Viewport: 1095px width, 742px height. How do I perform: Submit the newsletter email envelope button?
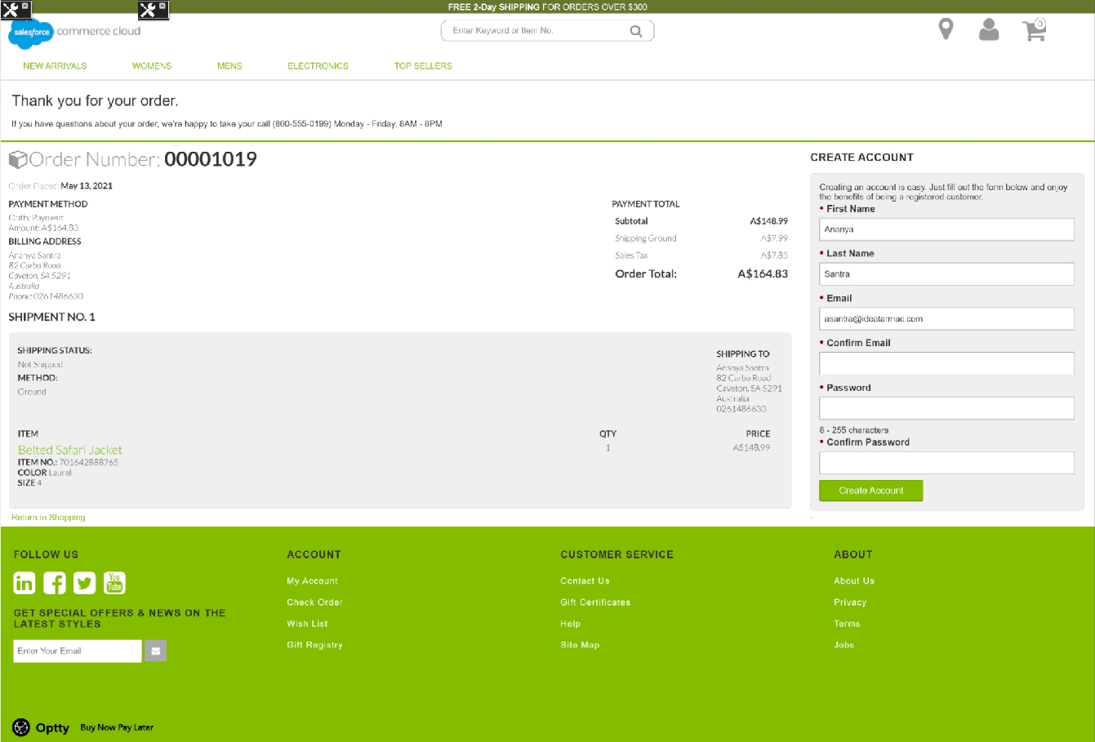coord(155,651)
